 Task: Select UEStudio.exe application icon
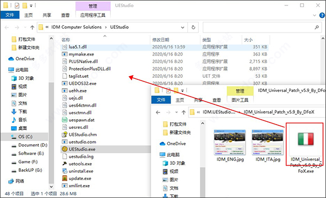pyautogui.click(x=65, y=149)
